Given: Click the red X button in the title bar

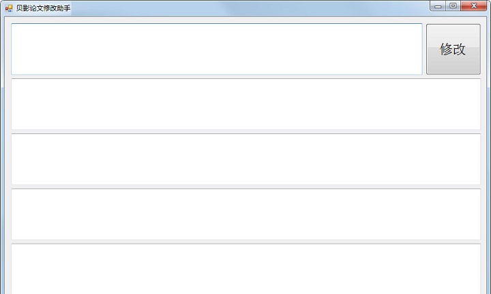Looking at the screenshot, I should pos(473,6).
